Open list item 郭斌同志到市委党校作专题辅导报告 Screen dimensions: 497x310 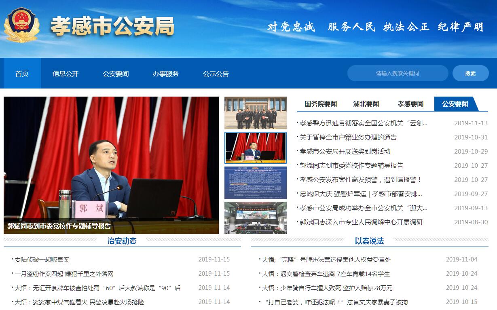tap(351, 166)
